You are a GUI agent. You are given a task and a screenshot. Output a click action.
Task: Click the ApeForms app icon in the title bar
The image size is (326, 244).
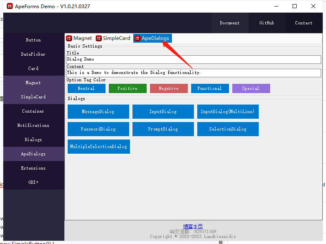tap(6, 6)
